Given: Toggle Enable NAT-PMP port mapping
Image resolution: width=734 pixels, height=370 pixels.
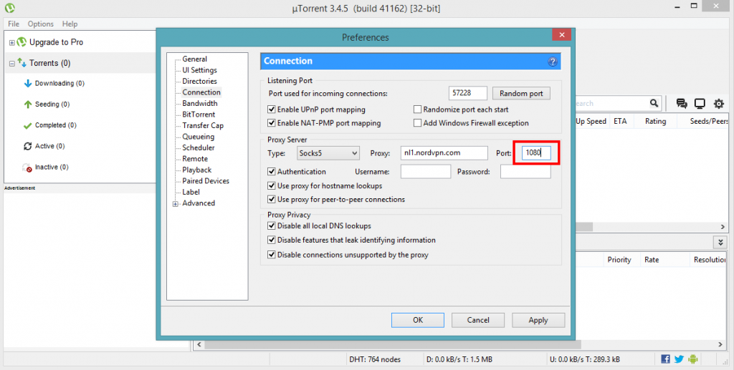Looking at the screenshot, I should 272,123.
